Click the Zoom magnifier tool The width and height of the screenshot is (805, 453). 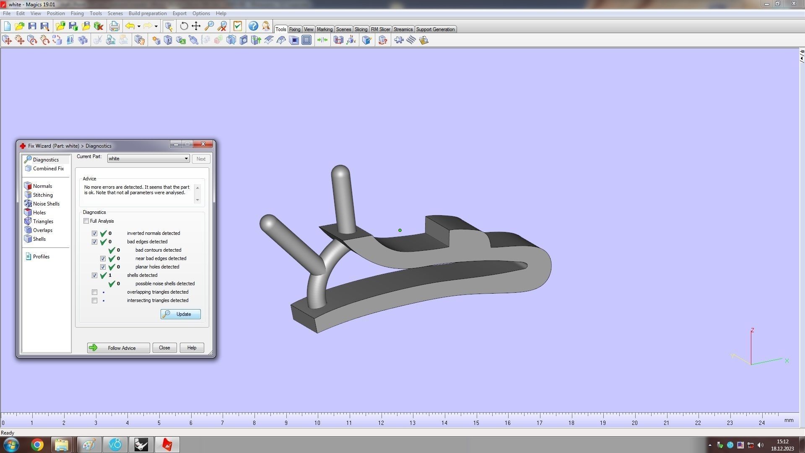pos(209,26)
